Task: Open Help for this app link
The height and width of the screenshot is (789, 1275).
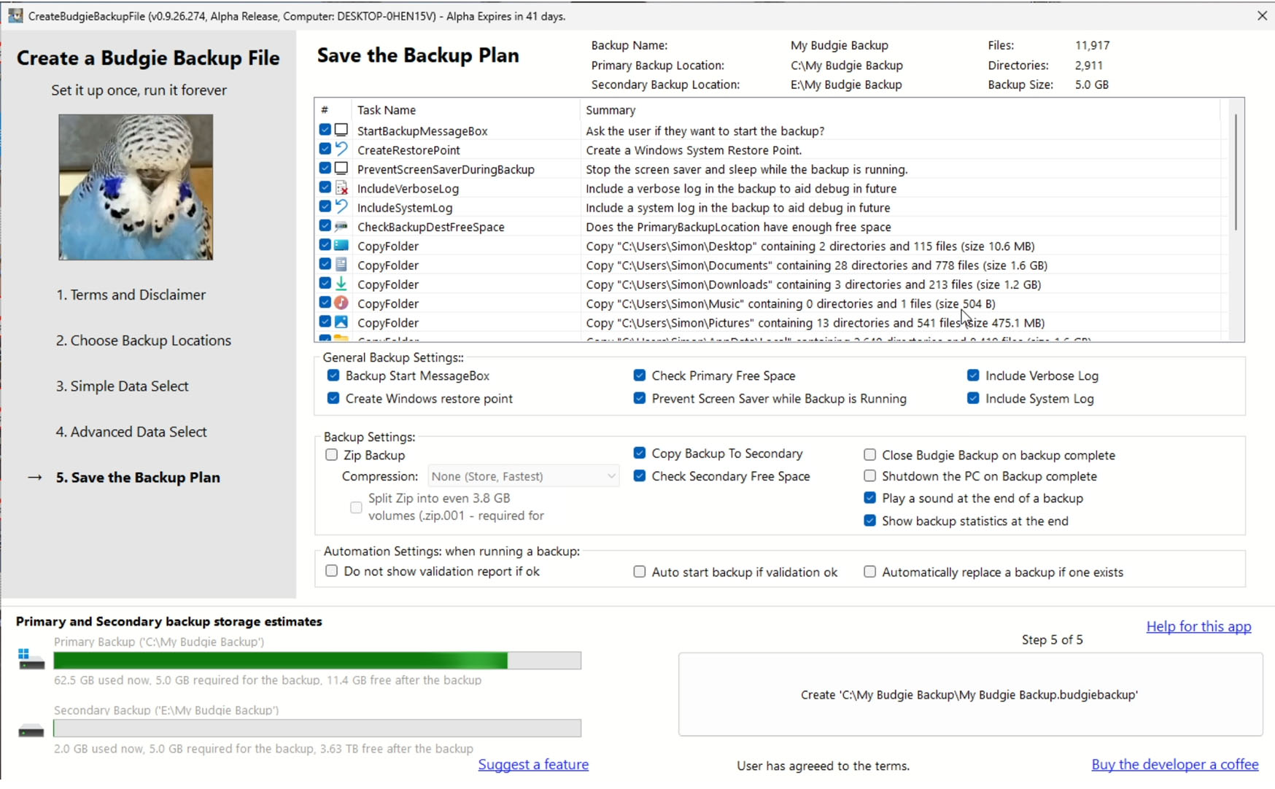Action: (x=1198, y=626)
